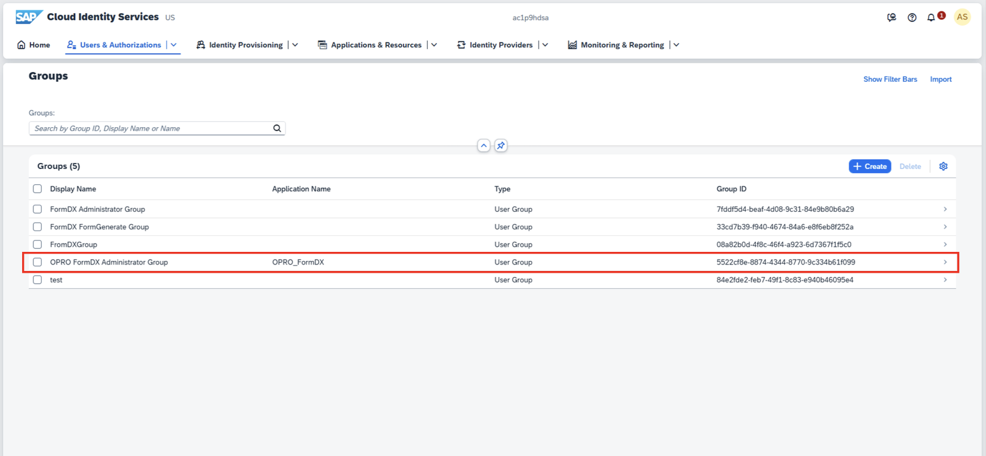The height and width of the screenshot is (456, 986).
Task: Click the Create button
Action: [869, 167]
